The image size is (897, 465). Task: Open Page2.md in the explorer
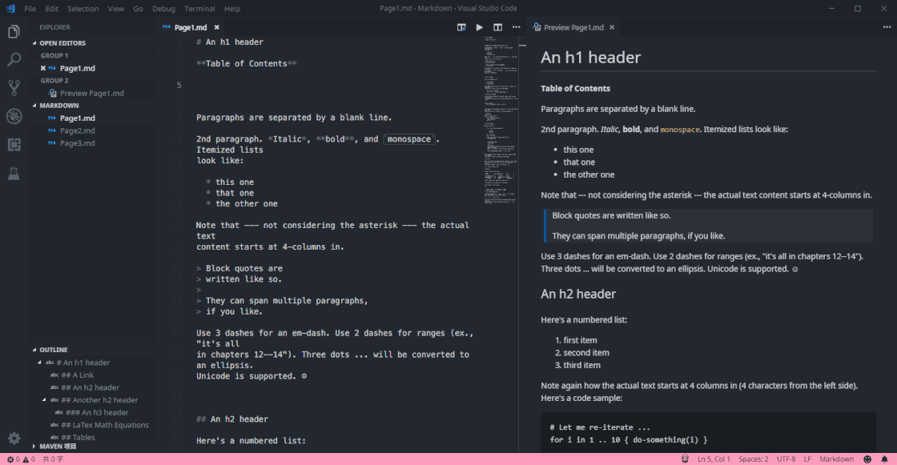coord(77,130)
